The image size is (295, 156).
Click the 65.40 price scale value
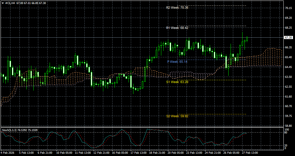[x=288, y=57]
